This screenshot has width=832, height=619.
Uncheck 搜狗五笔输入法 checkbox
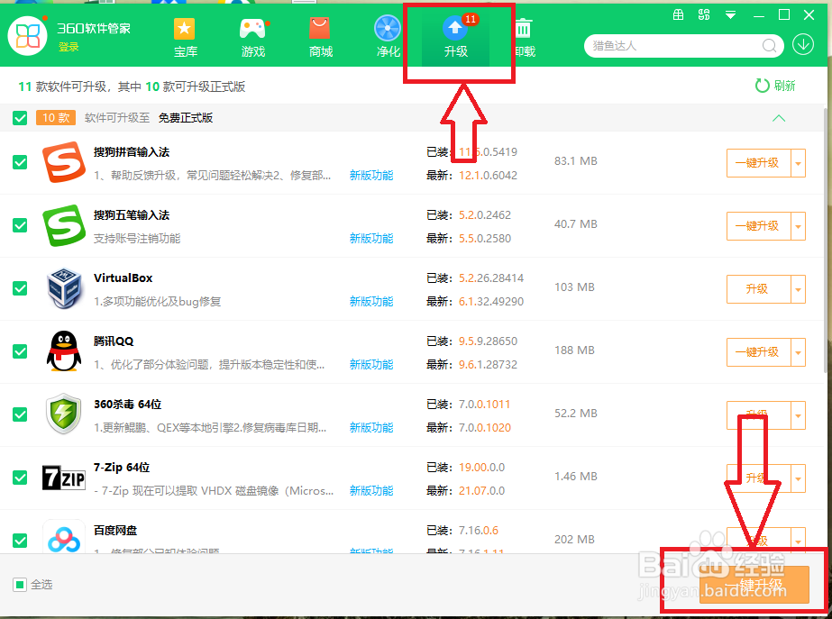coord(20,225)
